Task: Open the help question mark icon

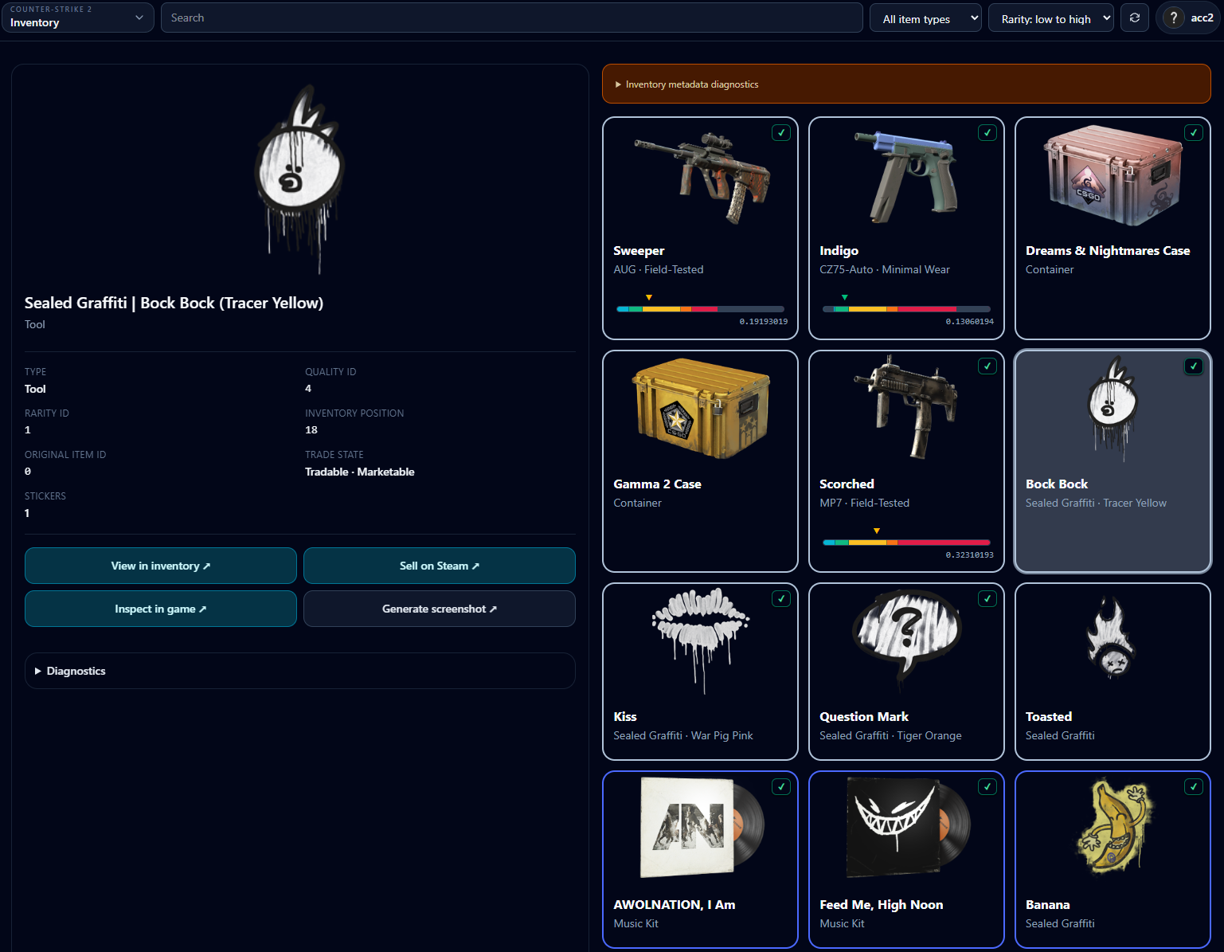Action: (1173, 18)
